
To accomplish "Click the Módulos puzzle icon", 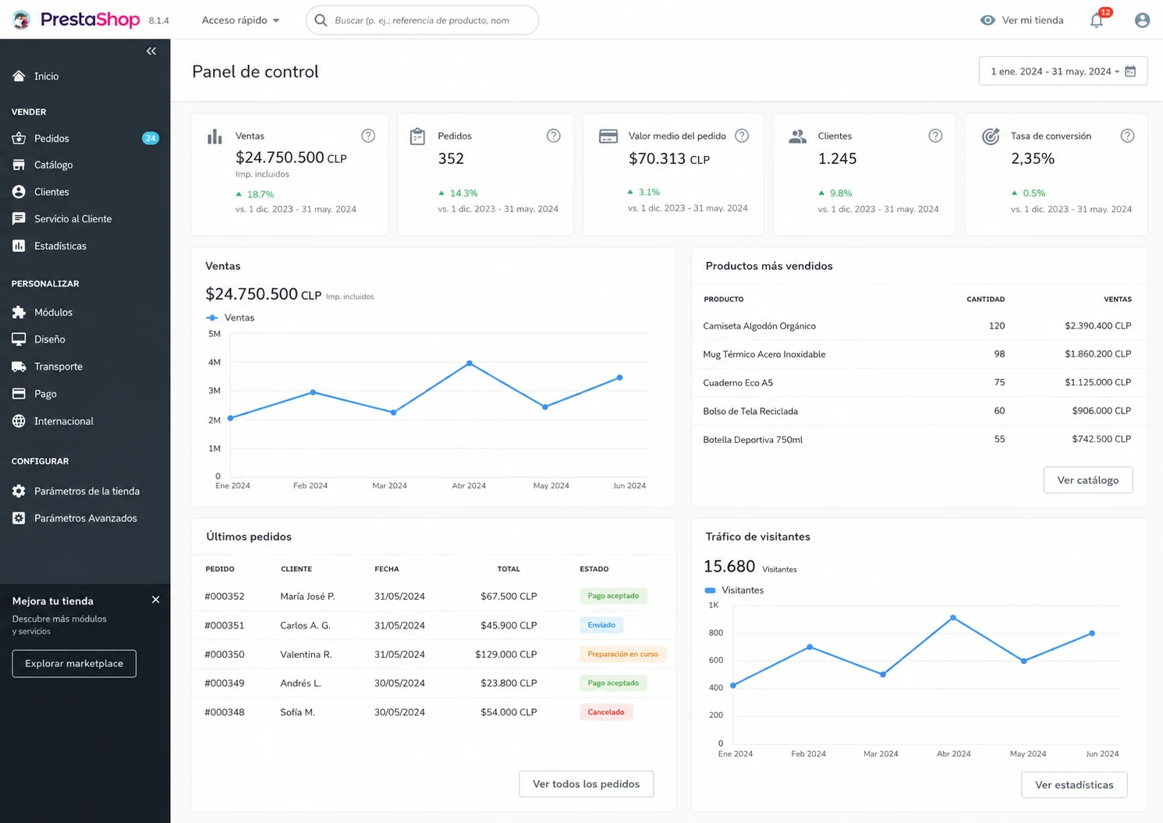I will pyautogui.click(x=19, y=312).
